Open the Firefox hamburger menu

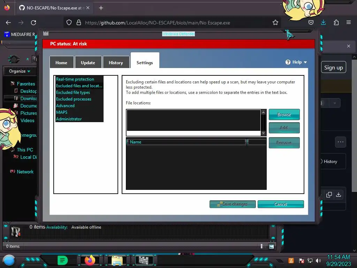pos(349,23)
